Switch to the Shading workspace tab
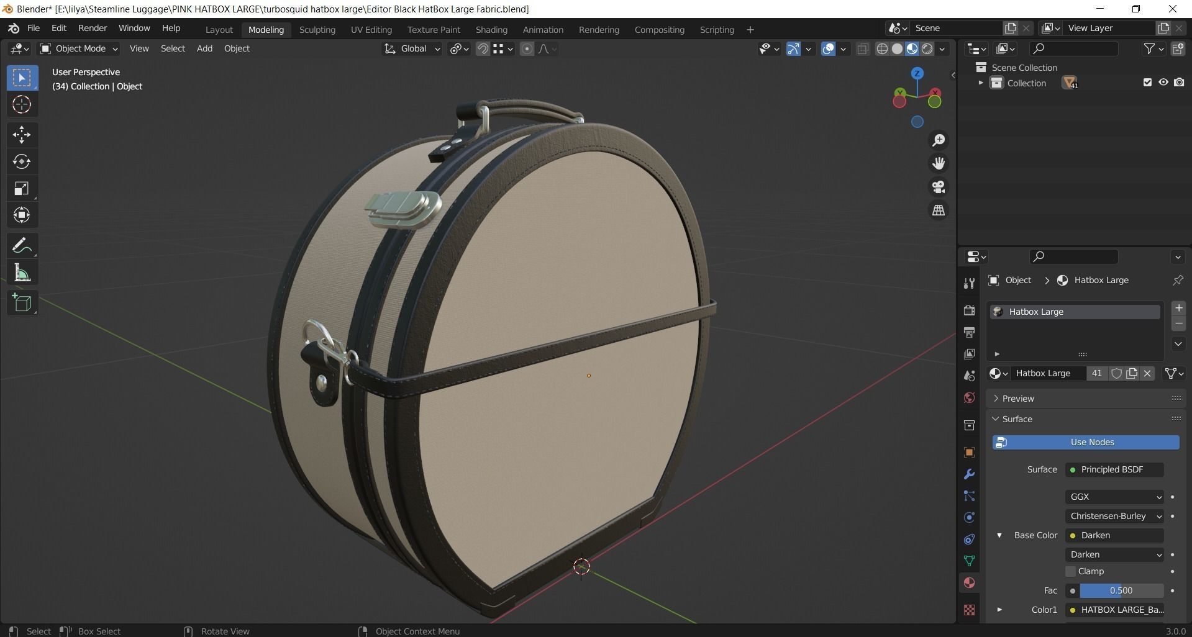The image size is (1192, 637). coord(491,30)
